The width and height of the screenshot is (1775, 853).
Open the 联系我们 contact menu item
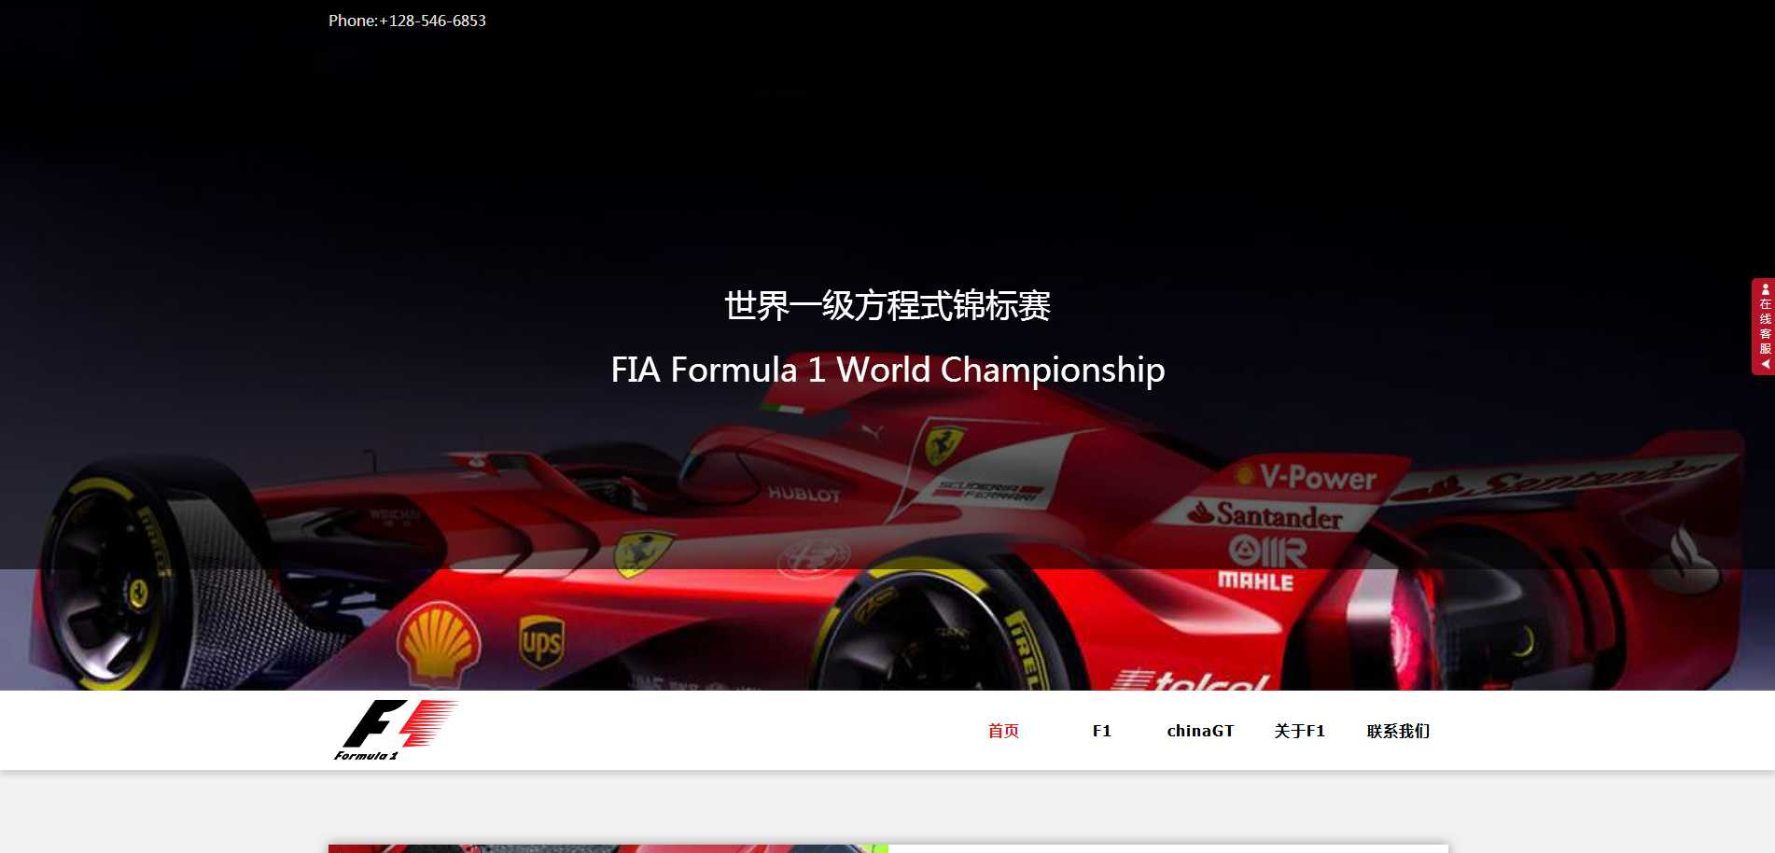[x=1398, y=731]
